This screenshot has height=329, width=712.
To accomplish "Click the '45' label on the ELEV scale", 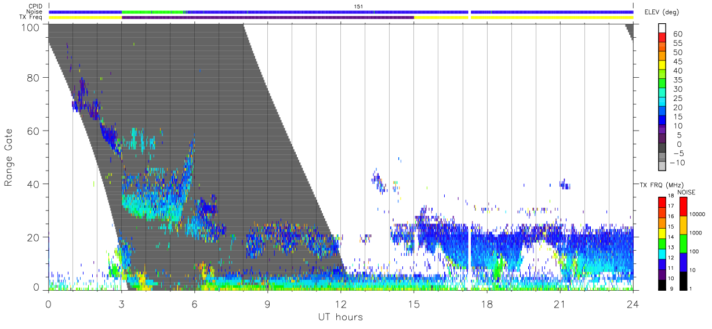I will point(677,62).
